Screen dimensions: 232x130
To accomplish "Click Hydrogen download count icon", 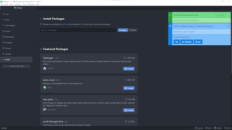I will tap(124, 58).
